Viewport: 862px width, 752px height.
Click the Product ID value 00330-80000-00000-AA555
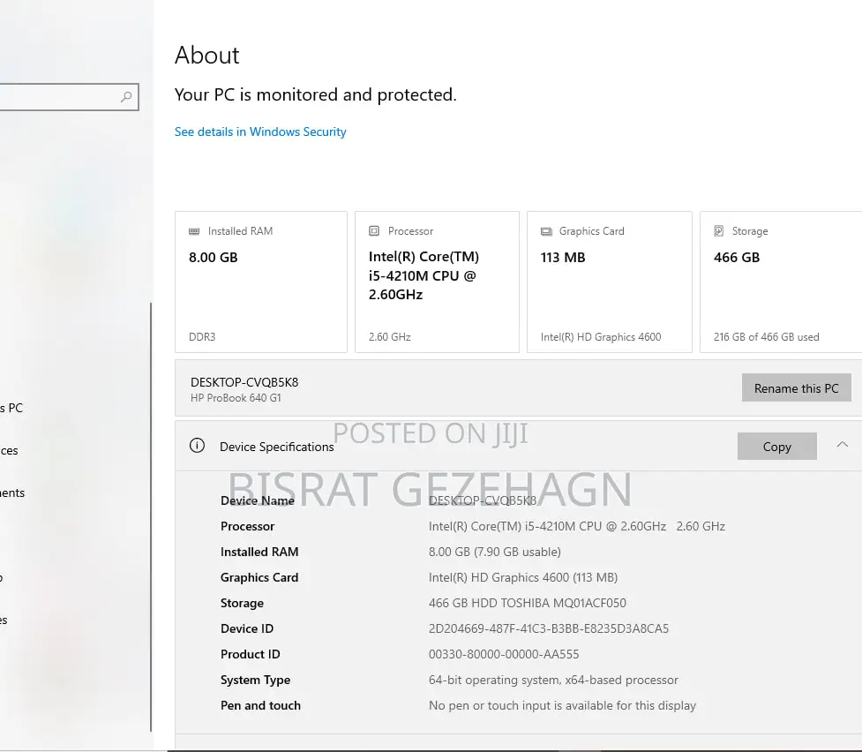coord(503,654)
